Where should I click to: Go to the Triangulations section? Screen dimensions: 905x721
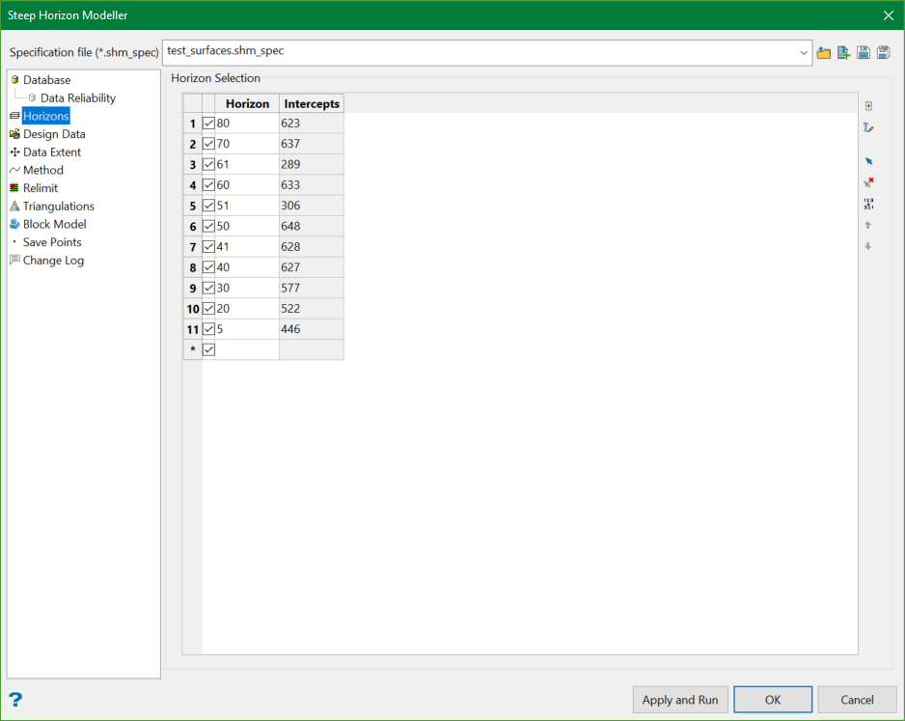[58, 206]
